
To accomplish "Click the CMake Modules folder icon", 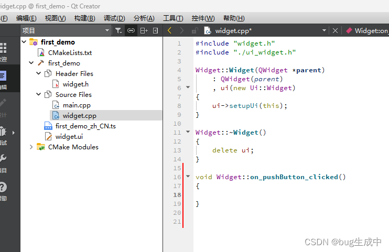I will [x=41, y=147].
